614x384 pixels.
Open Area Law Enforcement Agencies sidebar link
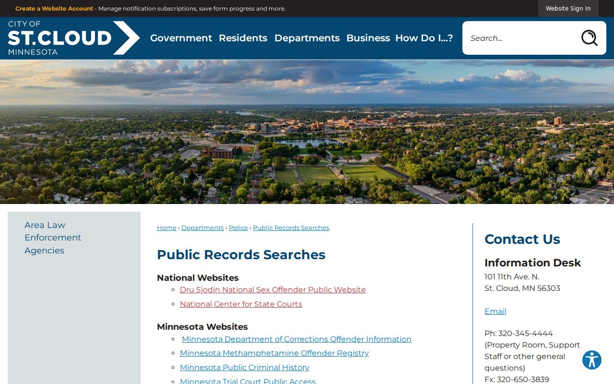pyautogui.click(x=53, y=238)
